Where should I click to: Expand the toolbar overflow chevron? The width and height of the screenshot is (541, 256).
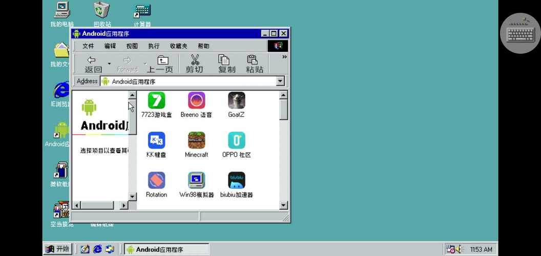click(x=284, y=57)
